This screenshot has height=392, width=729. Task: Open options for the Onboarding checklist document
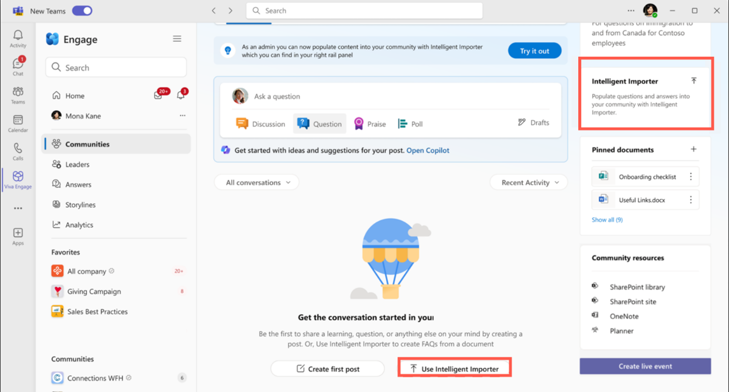[691, 177]
